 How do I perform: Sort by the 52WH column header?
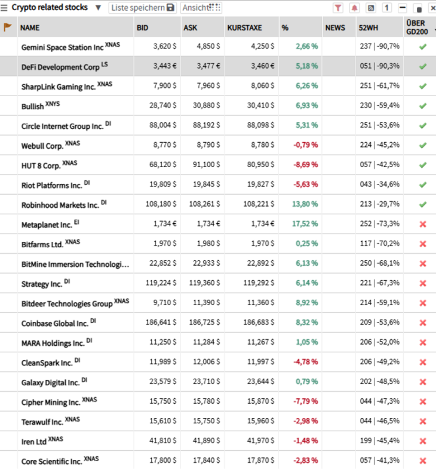coord(369,28)
